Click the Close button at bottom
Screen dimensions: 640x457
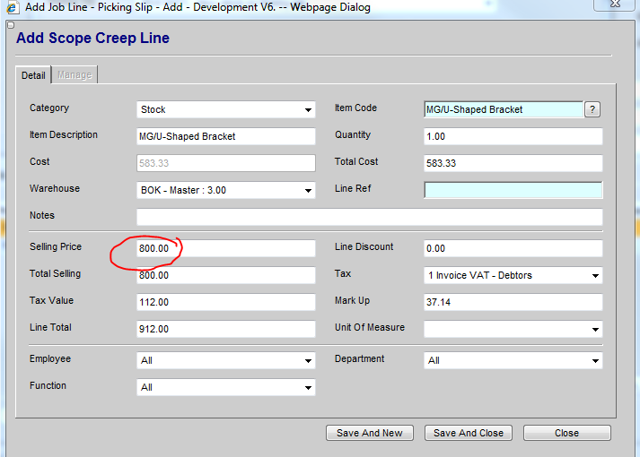click(x=566, y=433)
